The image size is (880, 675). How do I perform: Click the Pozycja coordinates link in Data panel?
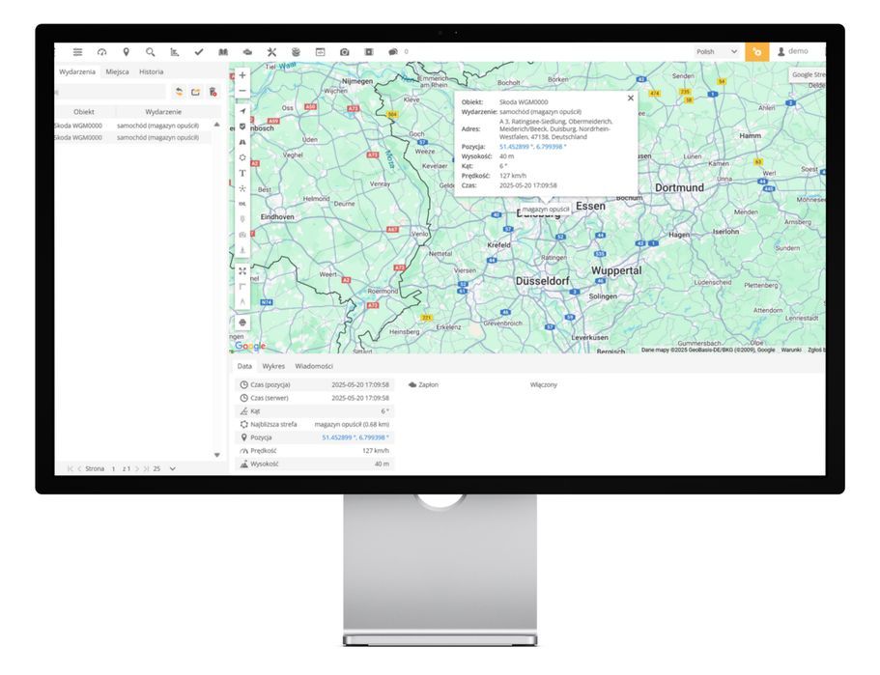tap(355, 437)
